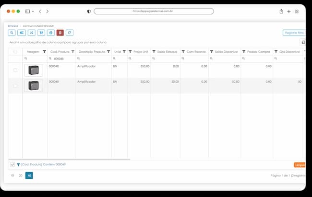Expand the sidebar dropdown chevron
This screenshot has width=312, height=197.
[33, 12]
